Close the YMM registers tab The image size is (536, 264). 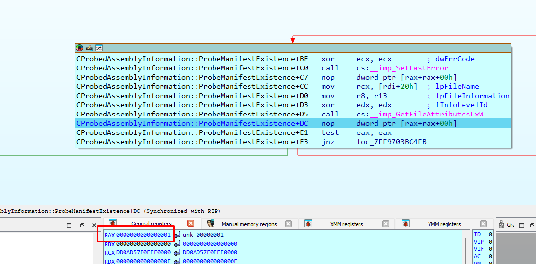point(483,224)
